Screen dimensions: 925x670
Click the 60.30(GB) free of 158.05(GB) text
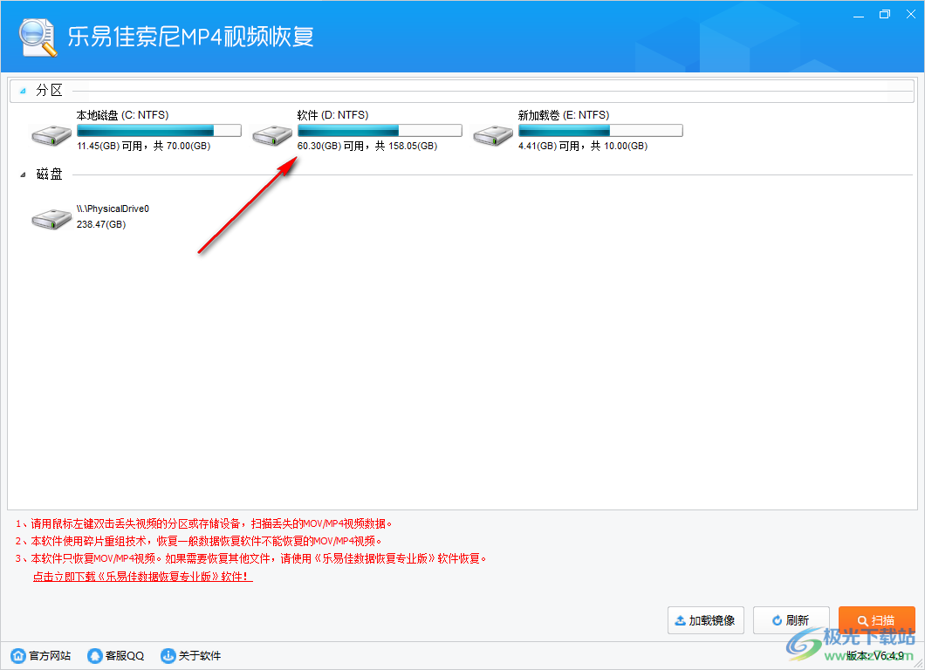(367, 146)
